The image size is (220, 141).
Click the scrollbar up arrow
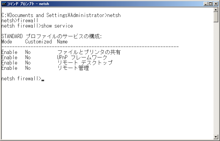click(216, 10)
